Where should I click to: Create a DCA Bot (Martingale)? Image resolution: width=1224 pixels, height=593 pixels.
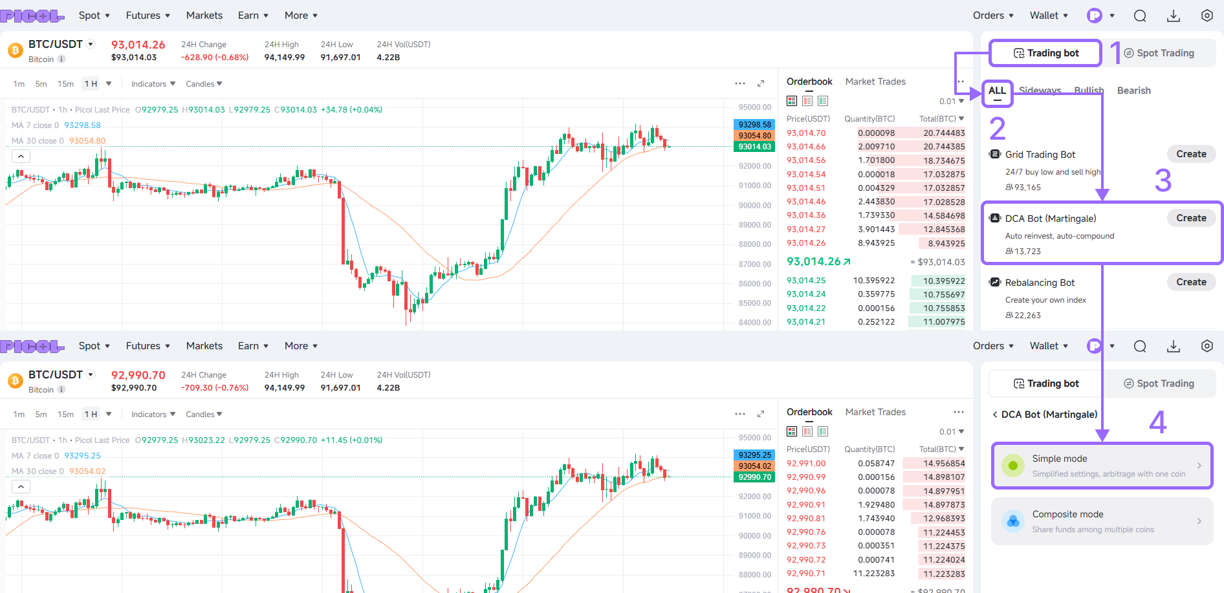click(x=1191, y=218)
